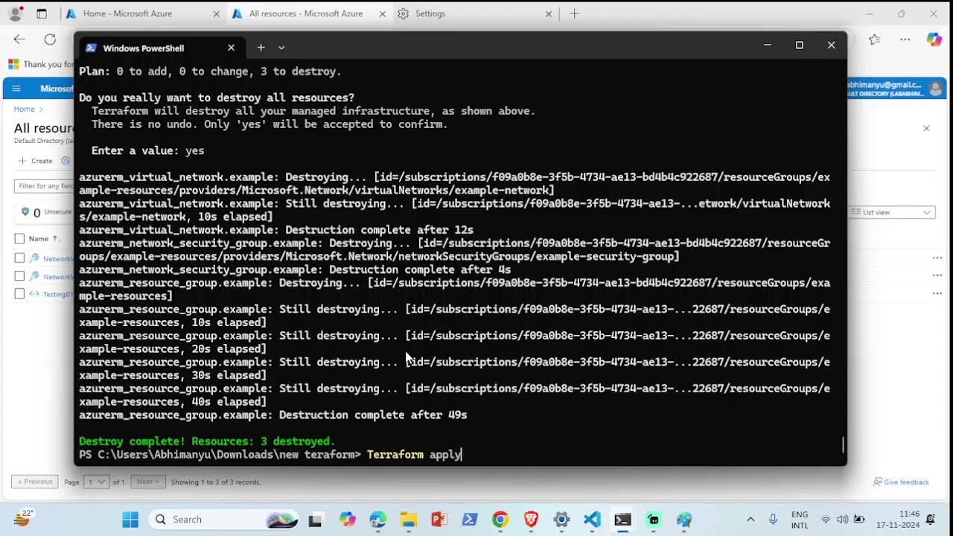Open Settings gear on taskbar
The image size is (953, 536).
coord(561,520)
